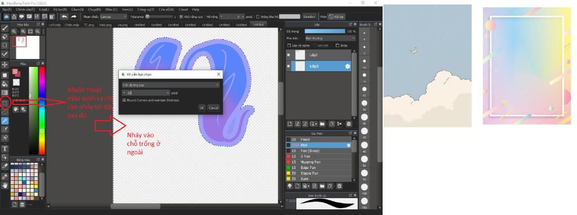This screenshot has width=577, height=215.
Task: Open the Pha trộn blend mode dropdown
Action: coord(330,38)
